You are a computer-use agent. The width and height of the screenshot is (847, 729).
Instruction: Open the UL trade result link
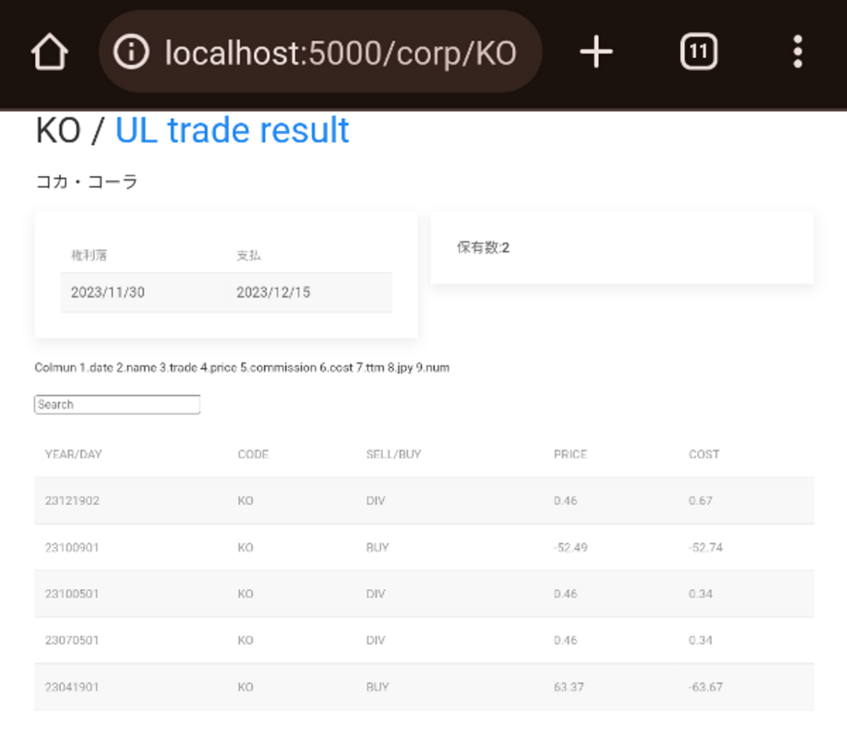[x=232, y=131]
